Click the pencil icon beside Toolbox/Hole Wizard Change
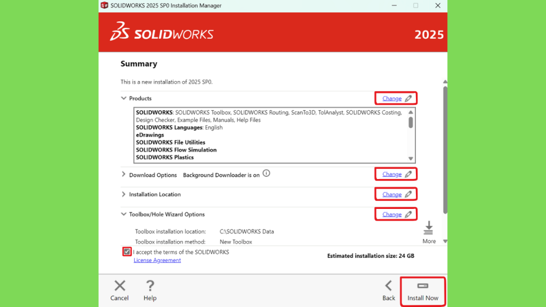Viewport: 546px width, 307px height. point(408,214)
